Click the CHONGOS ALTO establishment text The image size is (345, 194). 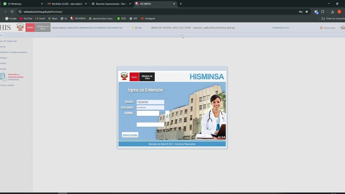[x=281, y=28]
